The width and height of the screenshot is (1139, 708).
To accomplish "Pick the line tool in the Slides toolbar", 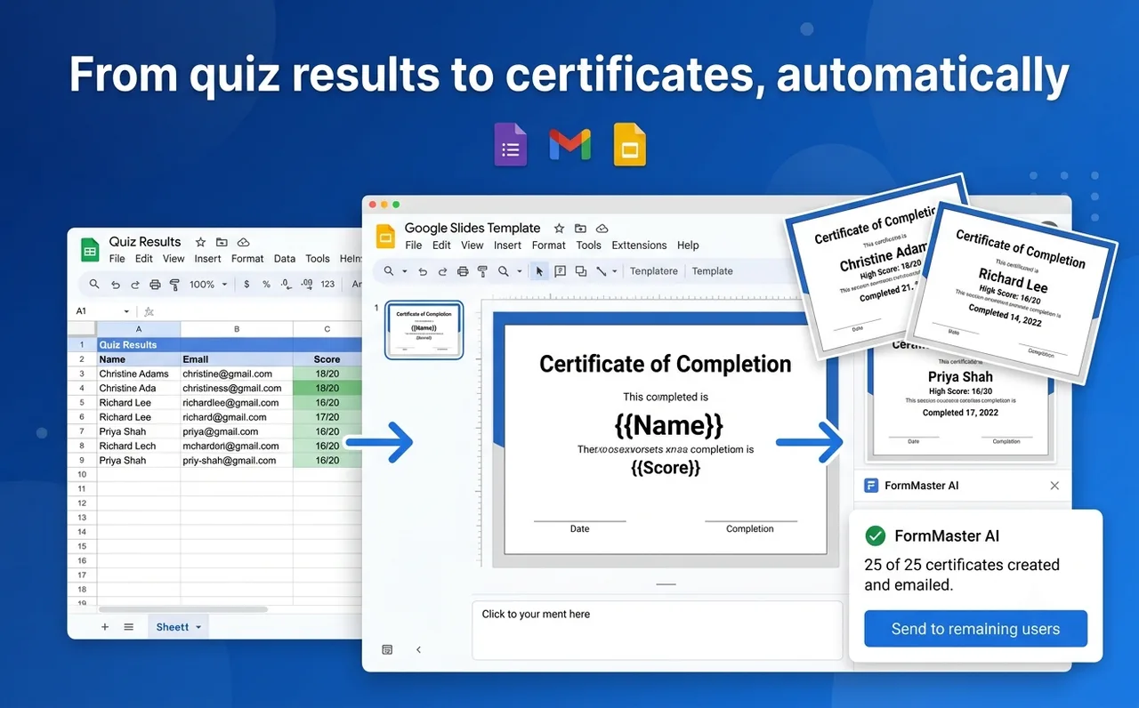I will point(602,271).
